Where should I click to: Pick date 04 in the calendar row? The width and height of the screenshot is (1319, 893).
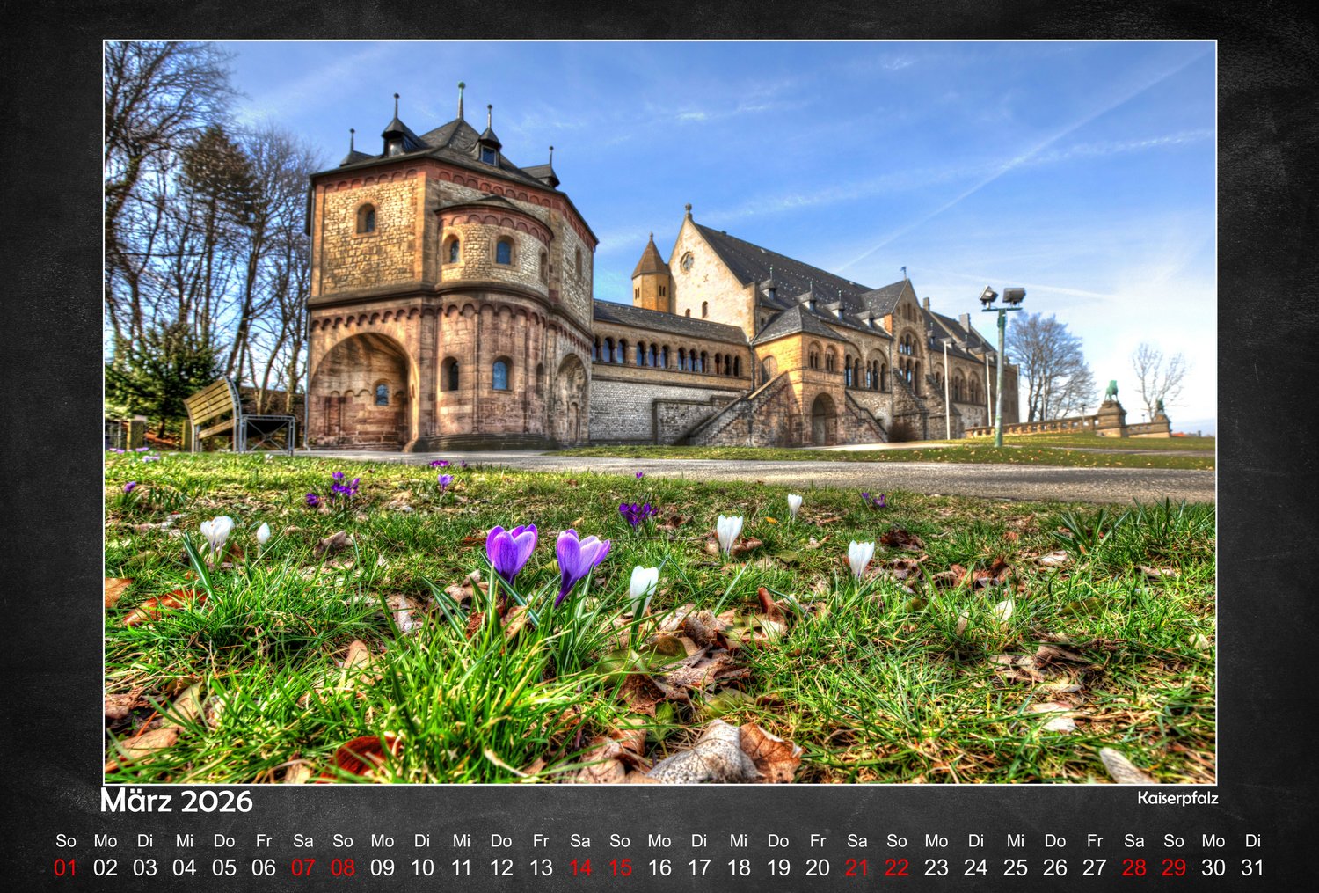pyautogui.click(x=185, y=867)
